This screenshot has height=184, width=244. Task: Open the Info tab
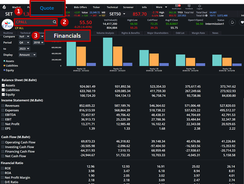[144, 7]
